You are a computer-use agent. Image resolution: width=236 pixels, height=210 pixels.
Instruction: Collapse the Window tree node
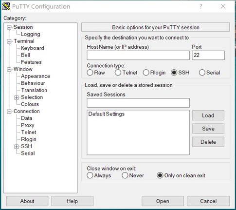pos(9,70)
